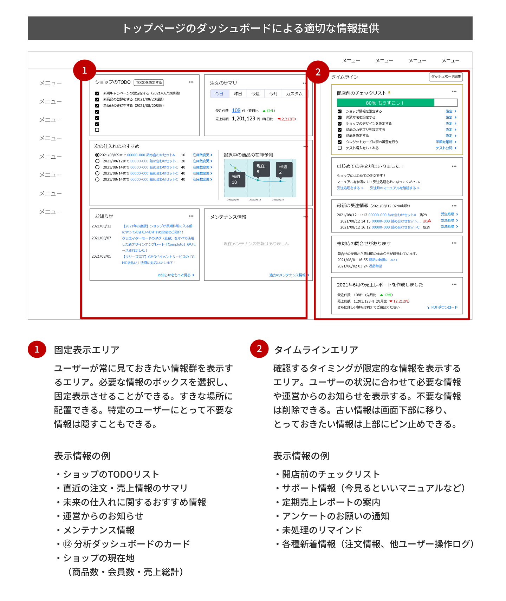The width and height of the screenshot is (506, 601).
Task: Check the テスト購入をしてみる checkbox
Action: coord(339,148)
